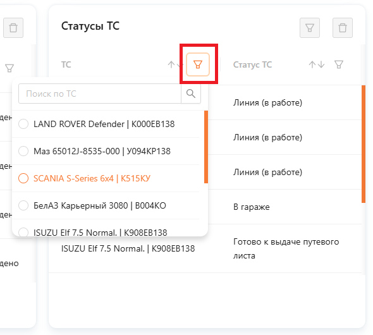
Task: Click the panel filter button in Статусы ТС header
Action: (310, 28)
